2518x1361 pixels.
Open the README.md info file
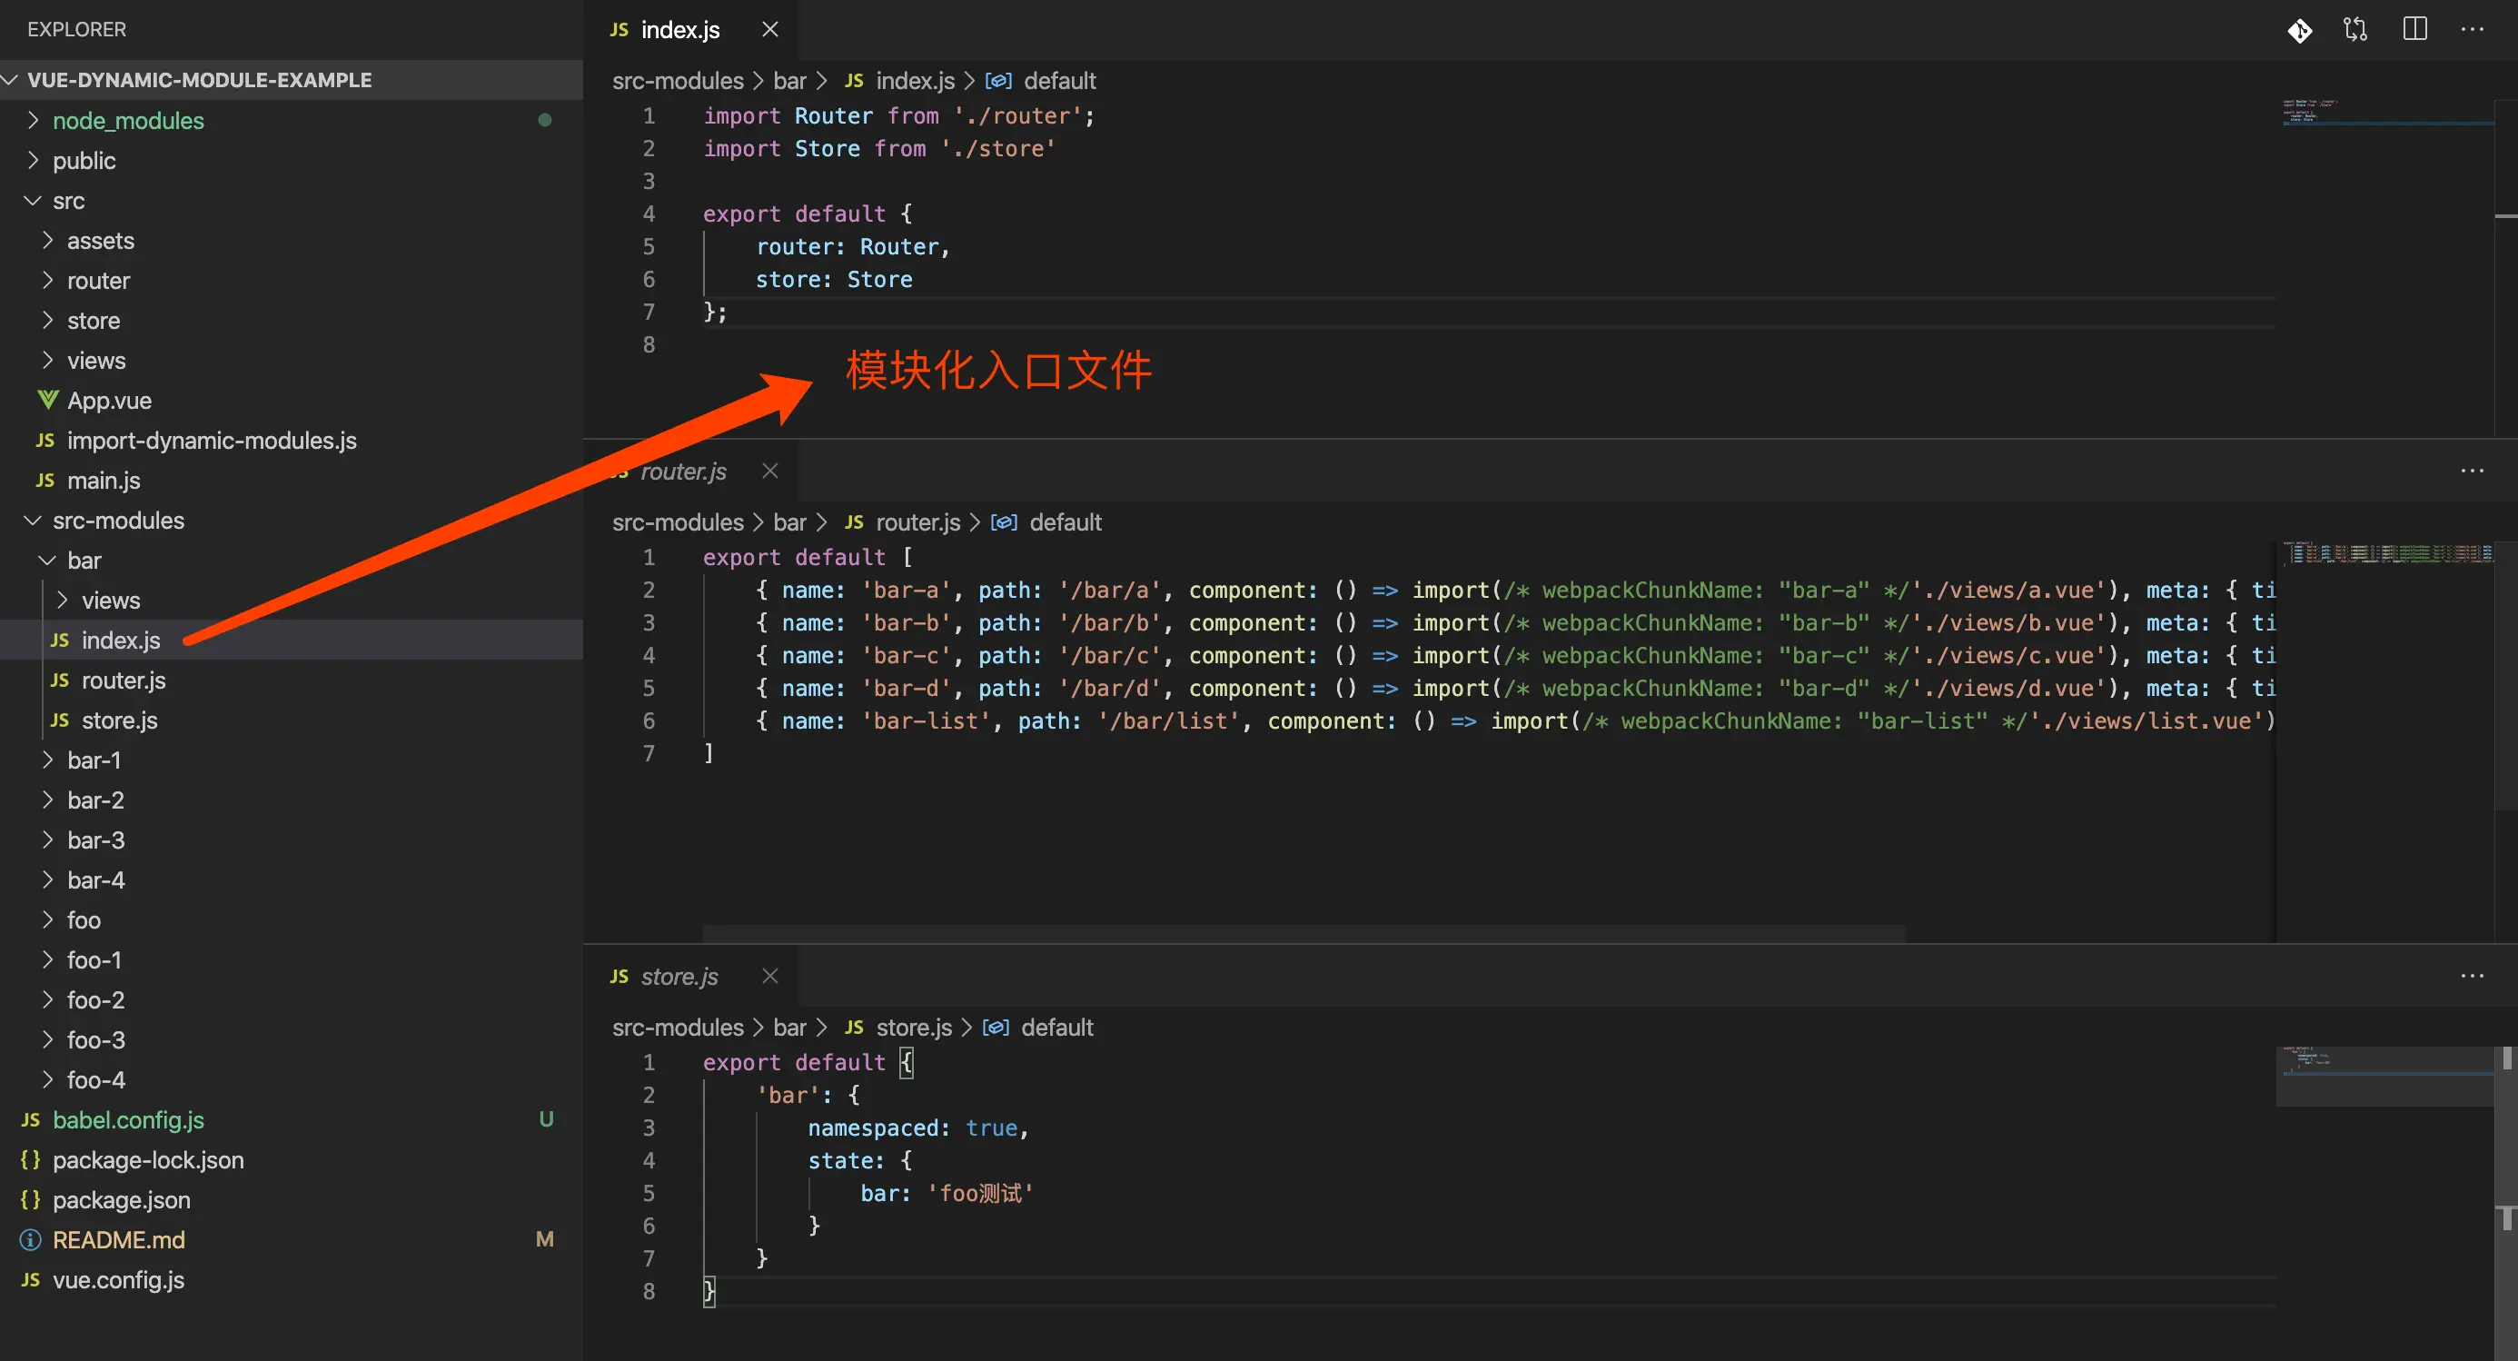(x=118, y=1240)
